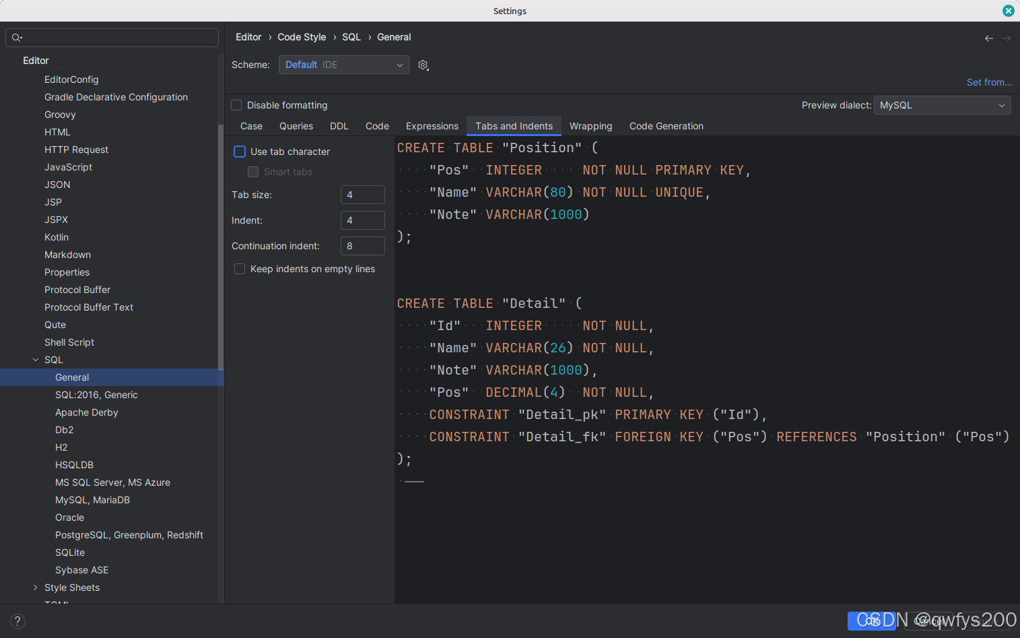Select HSQLDB dialect item
This screenshot has height=638, width=1020.
click(74, 465)
